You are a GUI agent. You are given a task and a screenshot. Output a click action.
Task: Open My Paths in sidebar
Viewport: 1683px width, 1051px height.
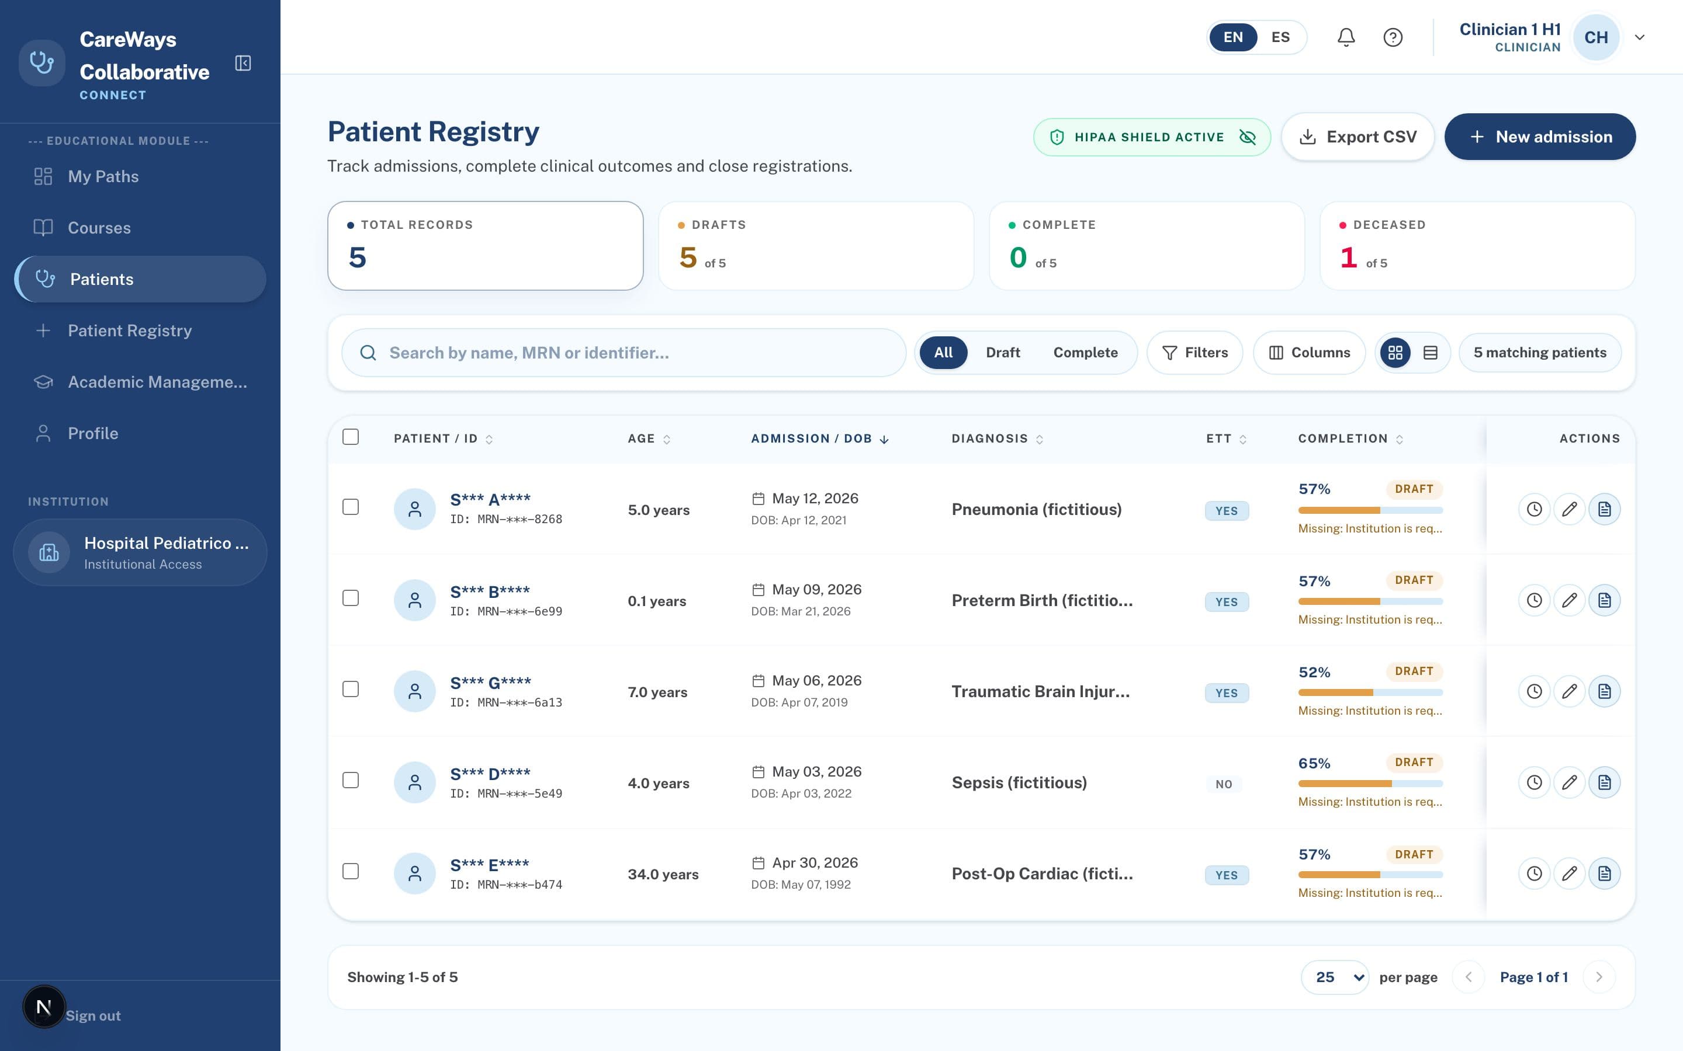click(140, 176)
